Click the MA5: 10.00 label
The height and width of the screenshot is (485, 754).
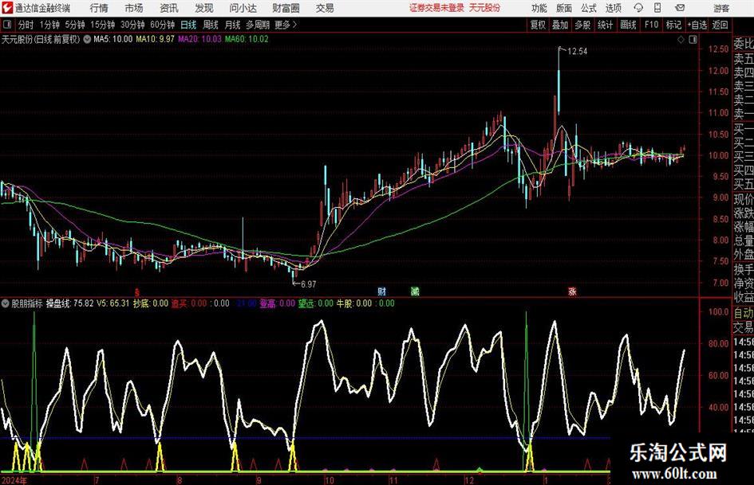click(113, 39)
